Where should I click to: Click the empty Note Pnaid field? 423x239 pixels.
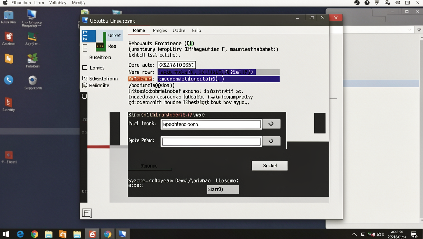point(211,141)
